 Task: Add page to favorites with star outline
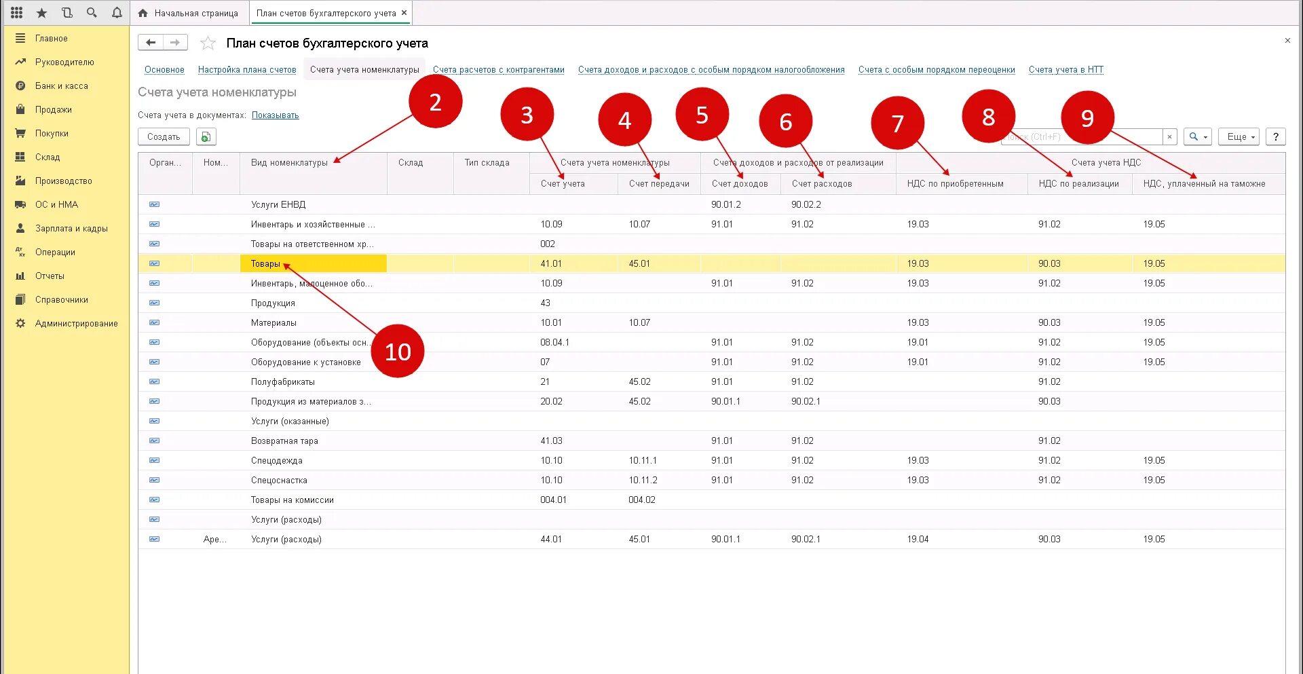208,43
